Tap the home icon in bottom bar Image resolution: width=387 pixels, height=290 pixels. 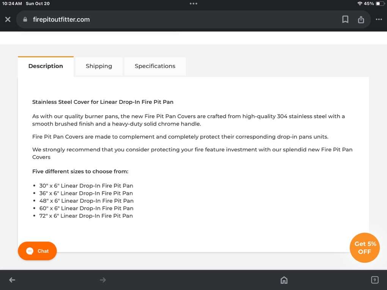coord(284,280)
